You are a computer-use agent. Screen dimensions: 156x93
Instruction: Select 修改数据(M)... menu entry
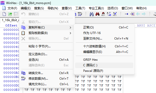(47, 79)
